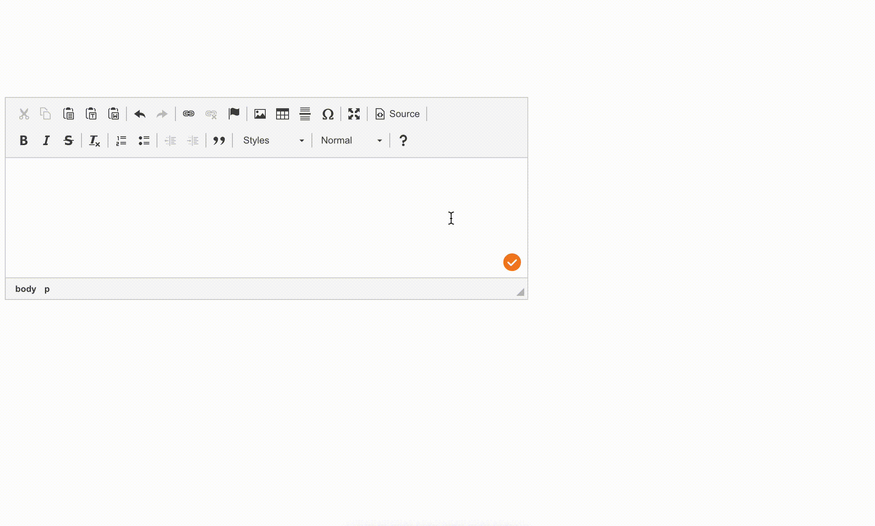
Task: Click the Undo arrow icon
Action: pyautogui.click(x=140, y=114)
